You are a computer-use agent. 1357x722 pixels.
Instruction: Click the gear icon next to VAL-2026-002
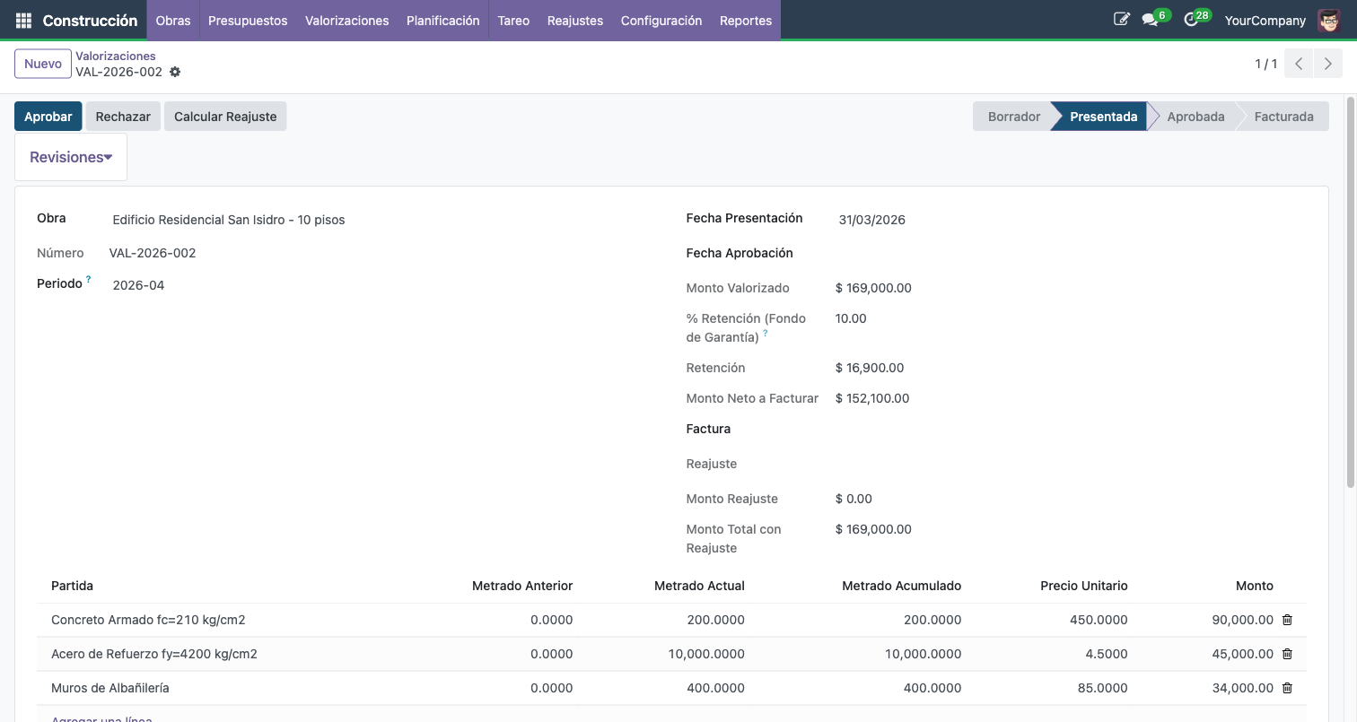(175, 72)
